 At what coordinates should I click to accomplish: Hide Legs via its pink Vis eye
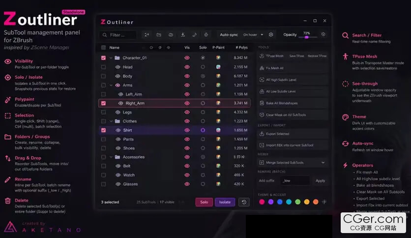pos(187,112)
